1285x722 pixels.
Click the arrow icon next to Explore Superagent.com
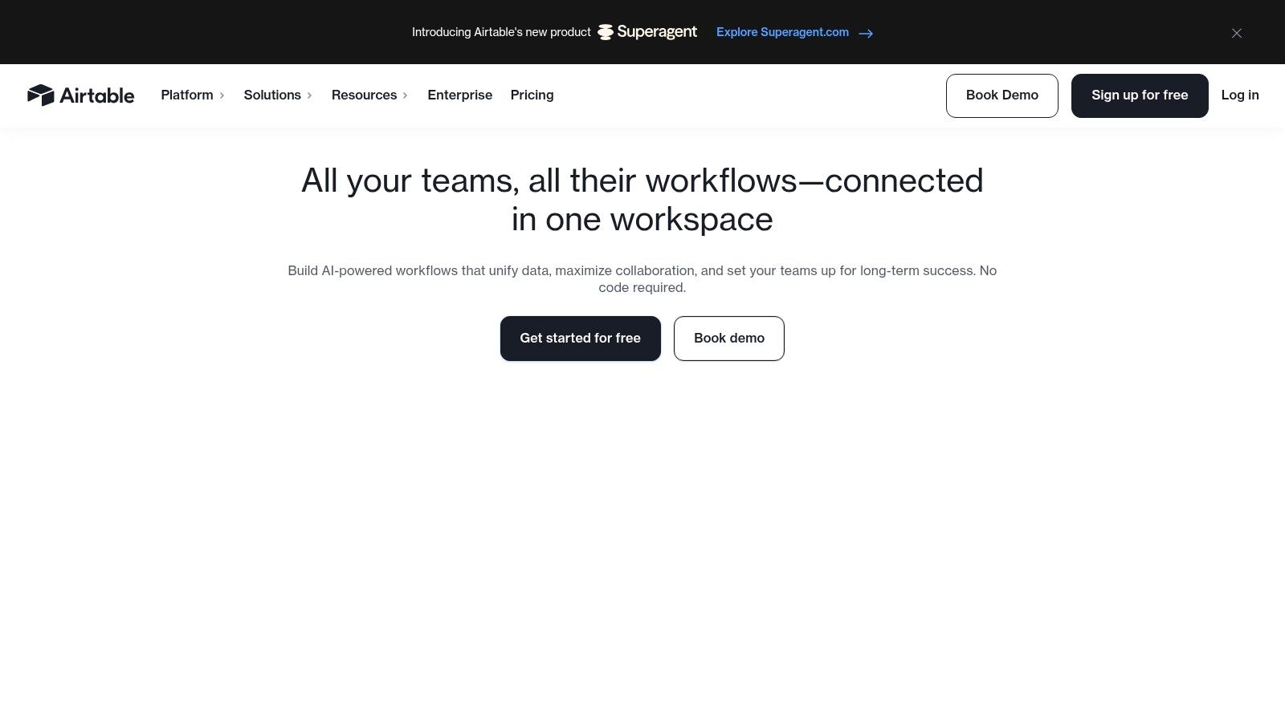865,34
